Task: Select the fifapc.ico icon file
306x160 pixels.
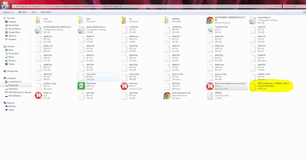Action: point(38,95)
